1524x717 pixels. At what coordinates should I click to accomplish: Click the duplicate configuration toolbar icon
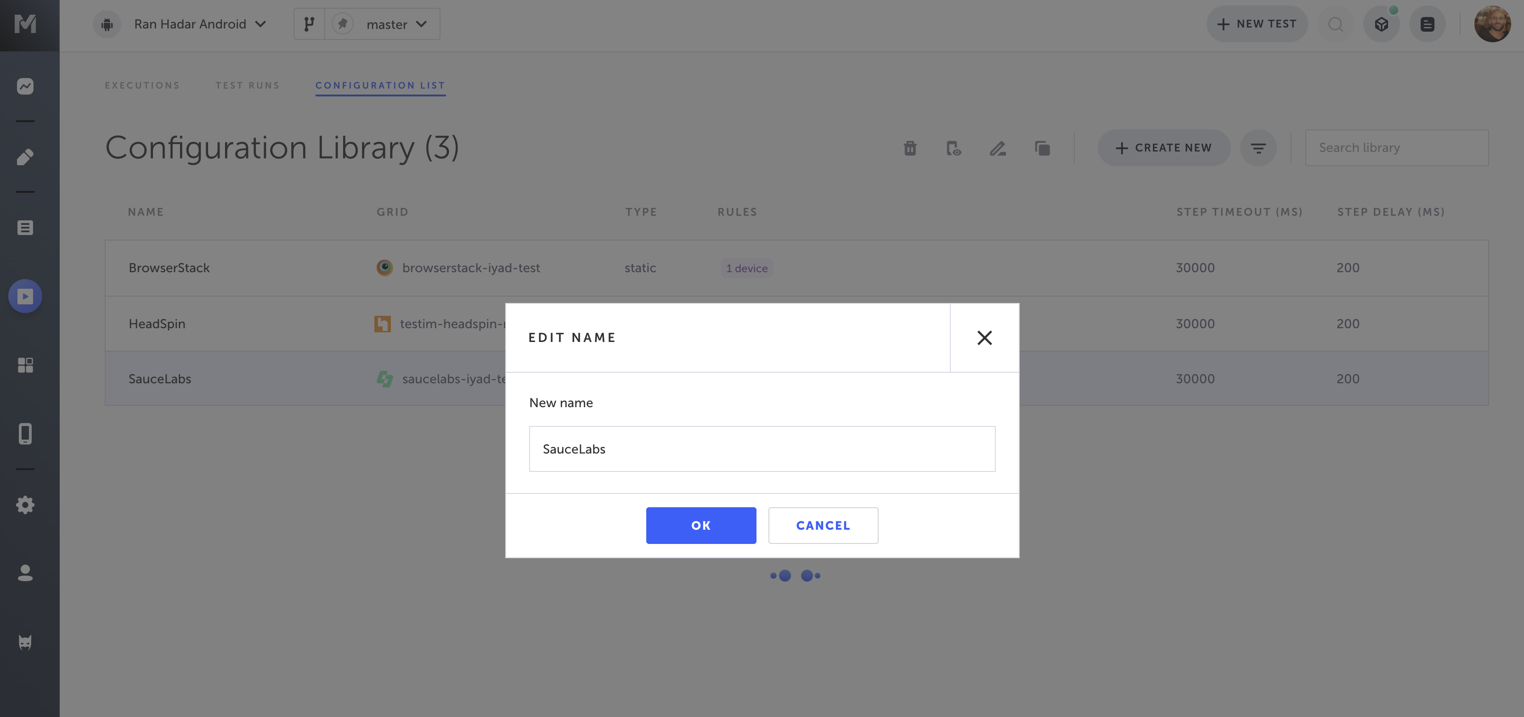(x=1043, y=148)
